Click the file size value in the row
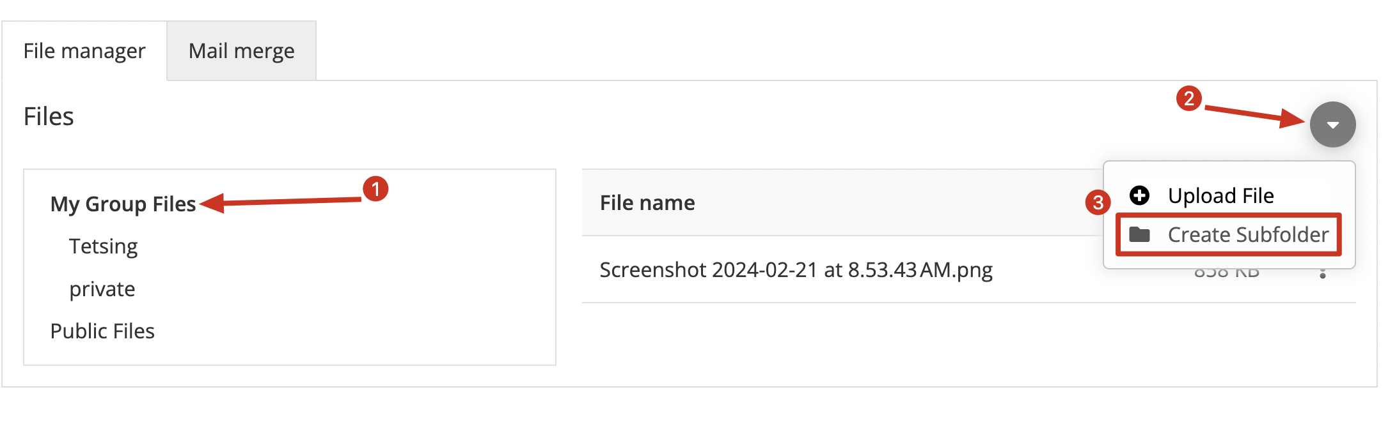The image size is (1397, 429). pos(1226,273)
